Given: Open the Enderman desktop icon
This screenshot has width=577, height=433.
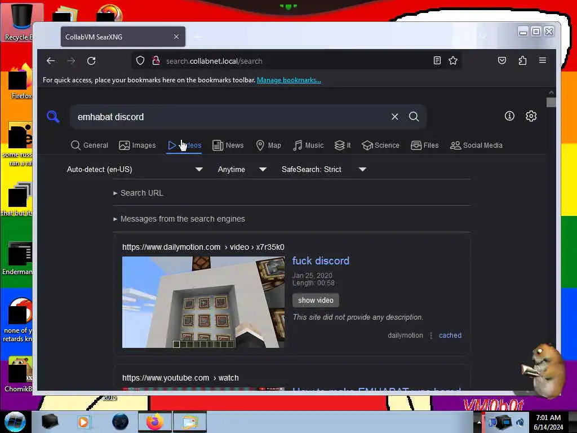Looking at the screenshot, I should [x=17, y=258].
